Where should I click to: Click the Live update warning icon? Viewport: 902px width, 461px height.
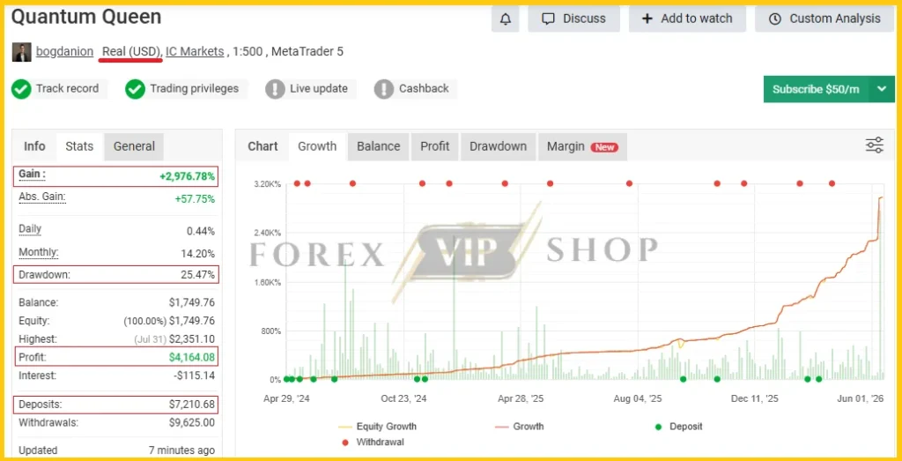point(275,89)
